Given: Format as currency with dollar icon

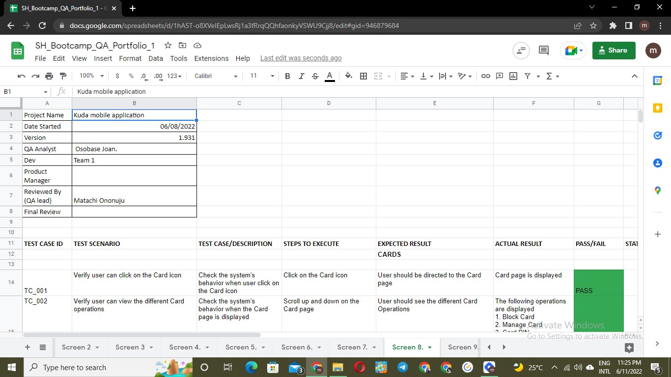Looking at the screenshot, I should [x=117, y=76].
